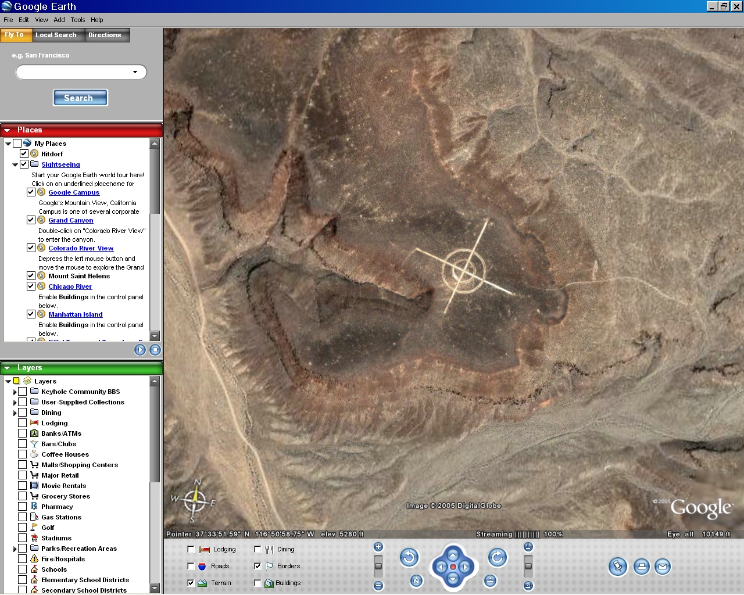This screenshot has width=744, height=595.
Task: Expand the Dining layer folder
Action: [15, 413]
